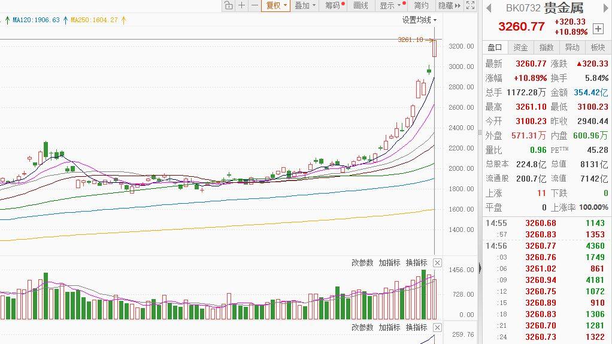This screenshot has width=612, height=344.
Task: Select the 资金 tab
Action: click(520, 47)
